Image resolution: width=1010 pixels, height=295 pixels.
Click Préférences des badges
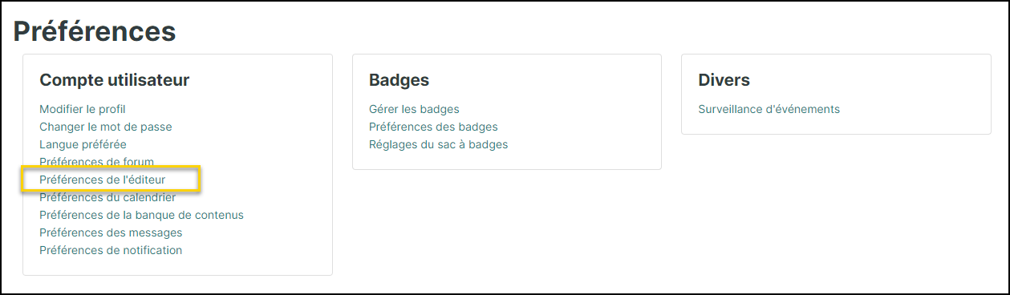point(433,127)
